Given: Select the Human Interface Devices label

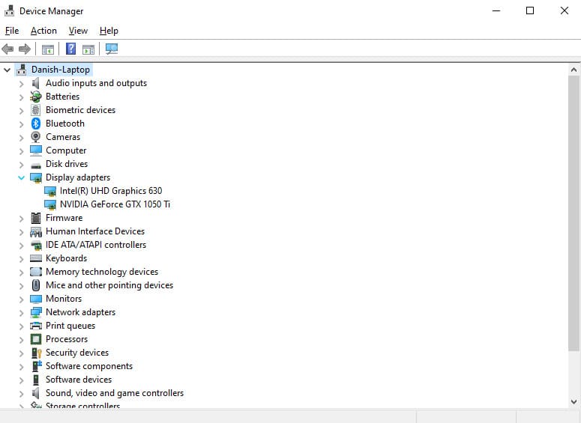Looking at the screenshot, I should click(95, 231).
